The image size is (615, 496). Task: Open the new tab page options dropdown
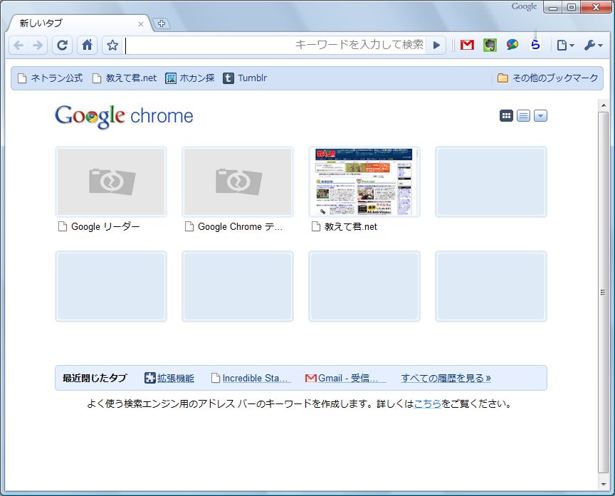point(540,116)
